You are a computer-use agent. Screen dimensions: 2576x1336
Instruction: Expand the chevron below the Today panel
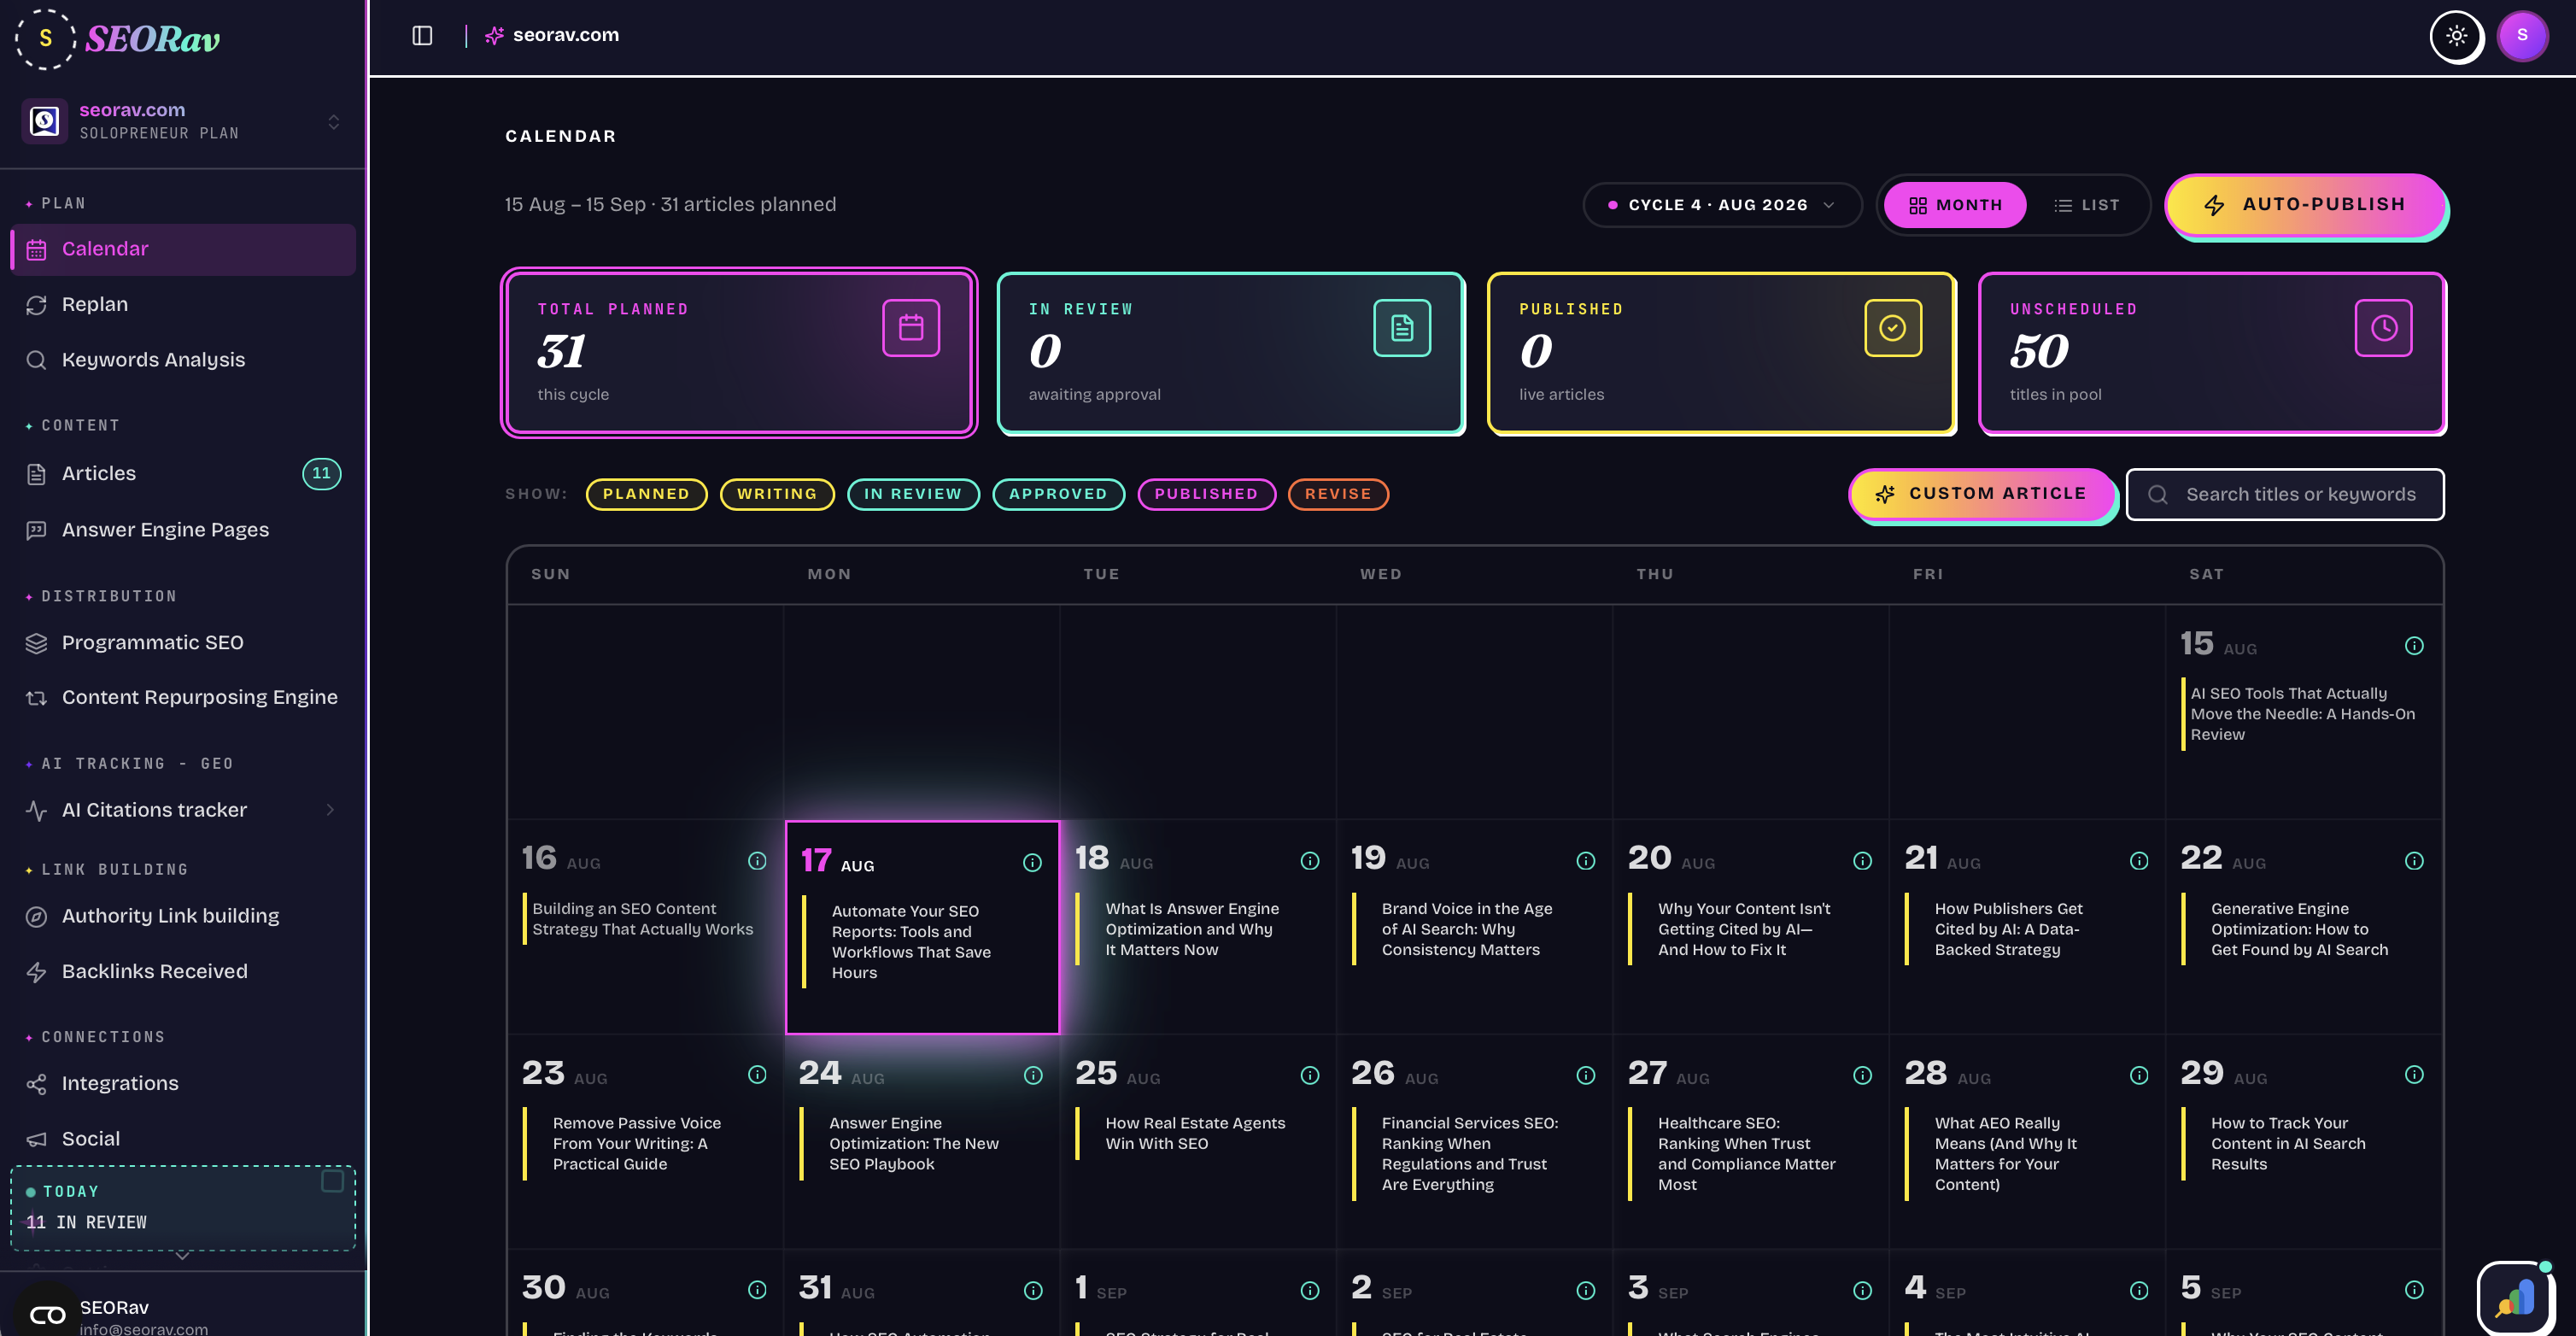click(182, 1256)
